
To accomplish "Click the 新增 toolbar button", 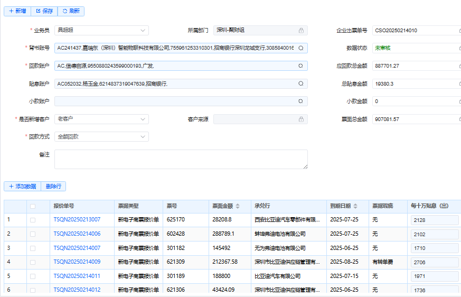I will coord(17,11).
